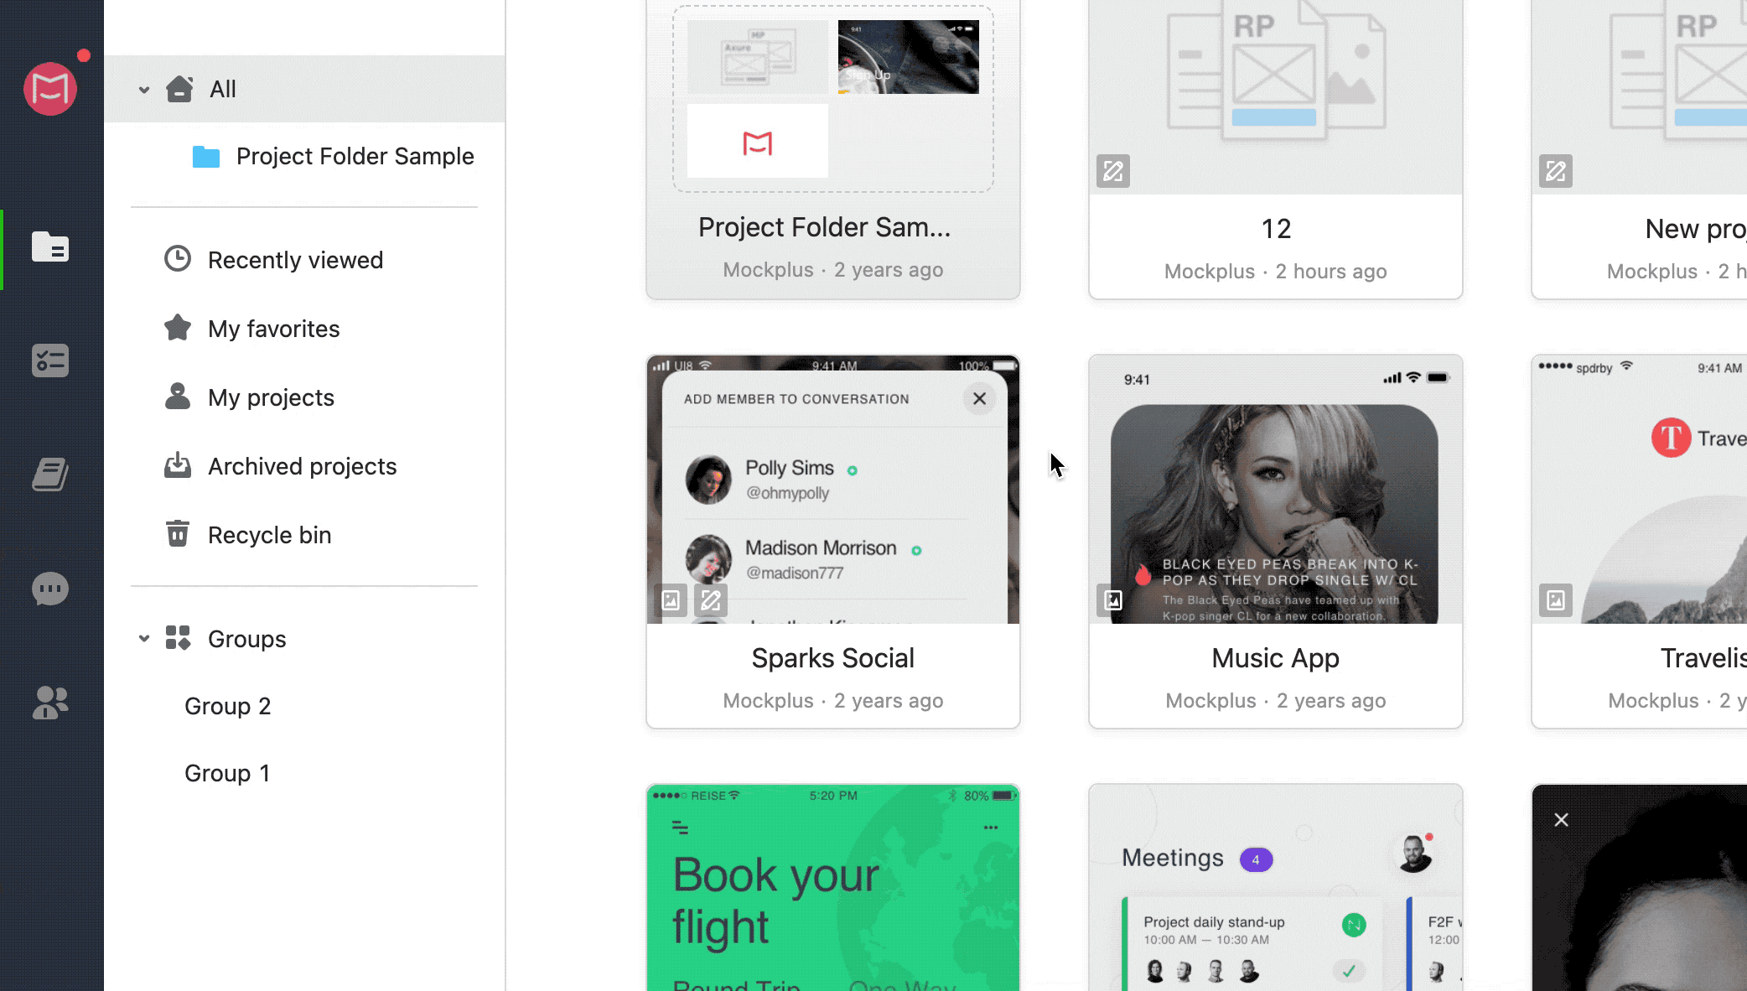This screenshot has height=991, width=1747.
Task: Open the Travelis project thumbnail
Action: (1640, 490)
